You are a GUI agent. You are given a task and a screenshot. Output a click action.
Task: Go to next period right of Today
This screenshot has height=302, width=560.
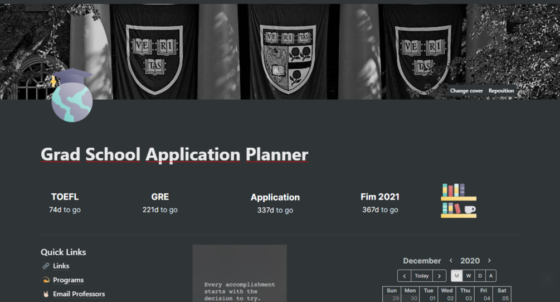(x=439, y=276)
